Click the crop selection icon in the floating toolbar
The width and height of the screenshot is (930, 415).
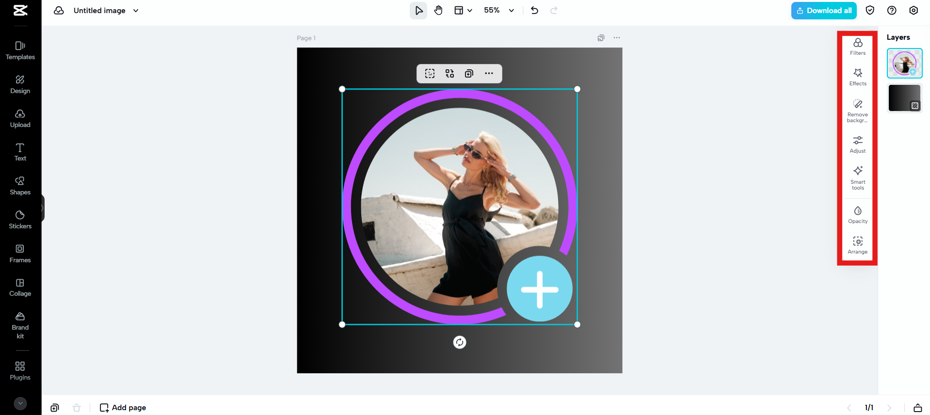[x=430, y=73]
